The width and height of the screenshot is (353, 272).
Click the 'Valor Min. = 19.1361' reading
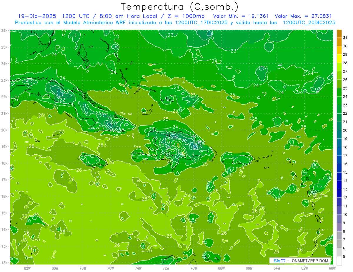pyautogui.click(x=241, y=16)
